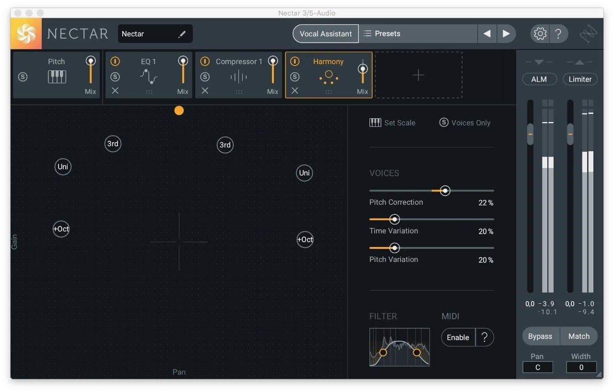Open the piano keys icon in Pitch module
614x392 pixels.
pyautogui.click(x=57, y=77)
